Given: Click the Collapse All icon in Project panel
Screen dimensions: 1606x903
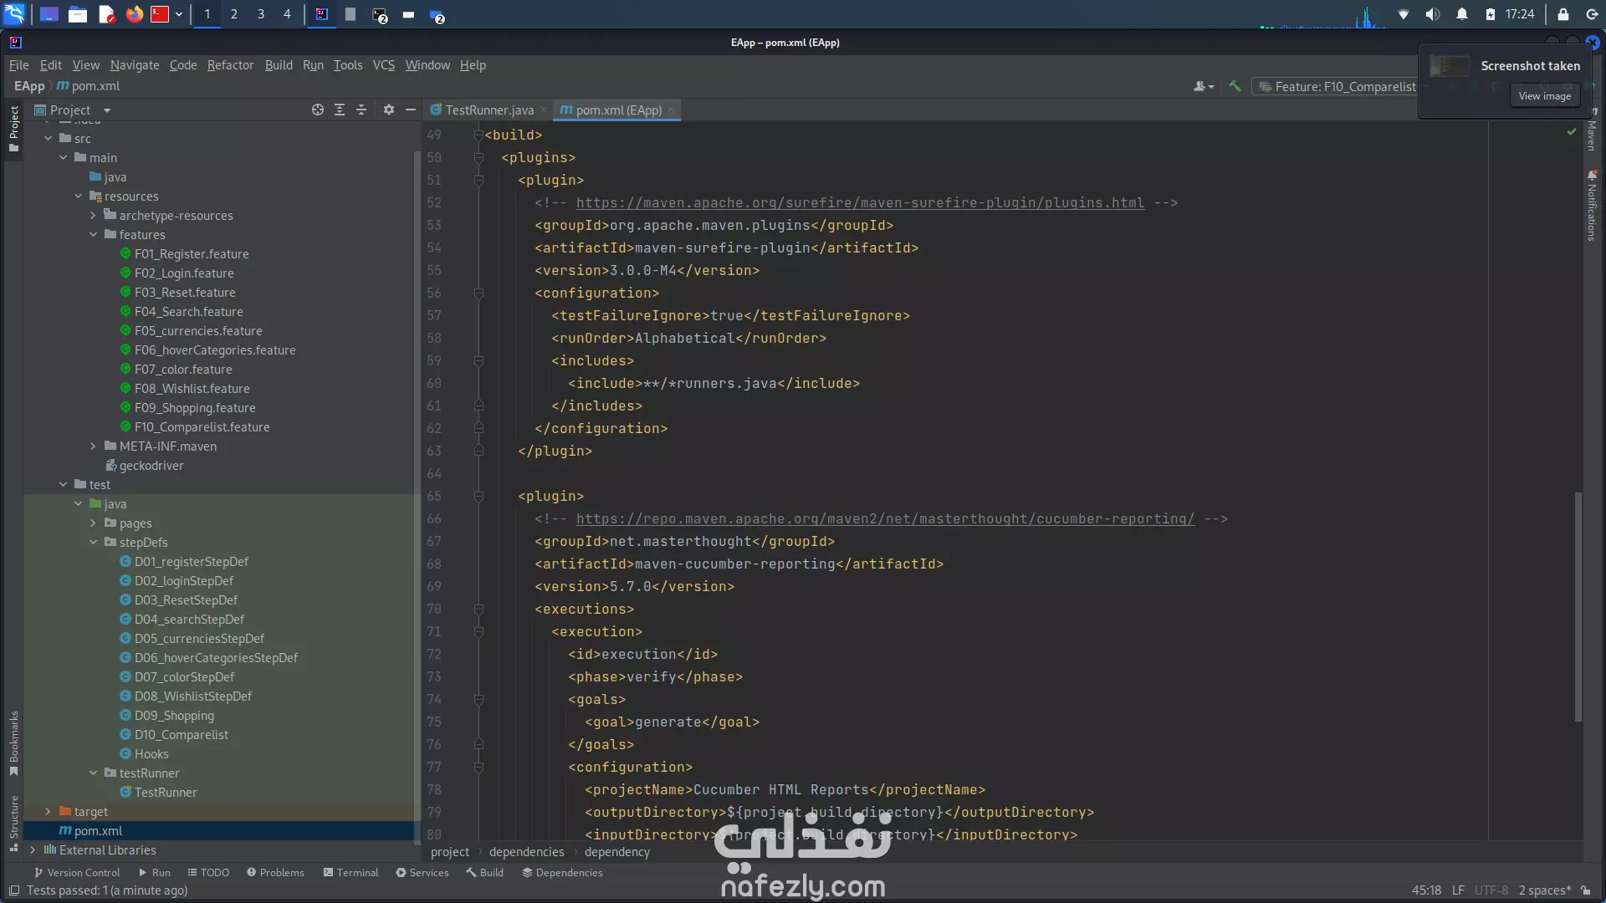Looking at the screenshot, I should (x=361, y=110).
